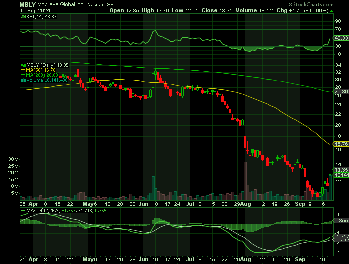
Task: Click the Close 13.35 value in header
Action: click(217, 10)
